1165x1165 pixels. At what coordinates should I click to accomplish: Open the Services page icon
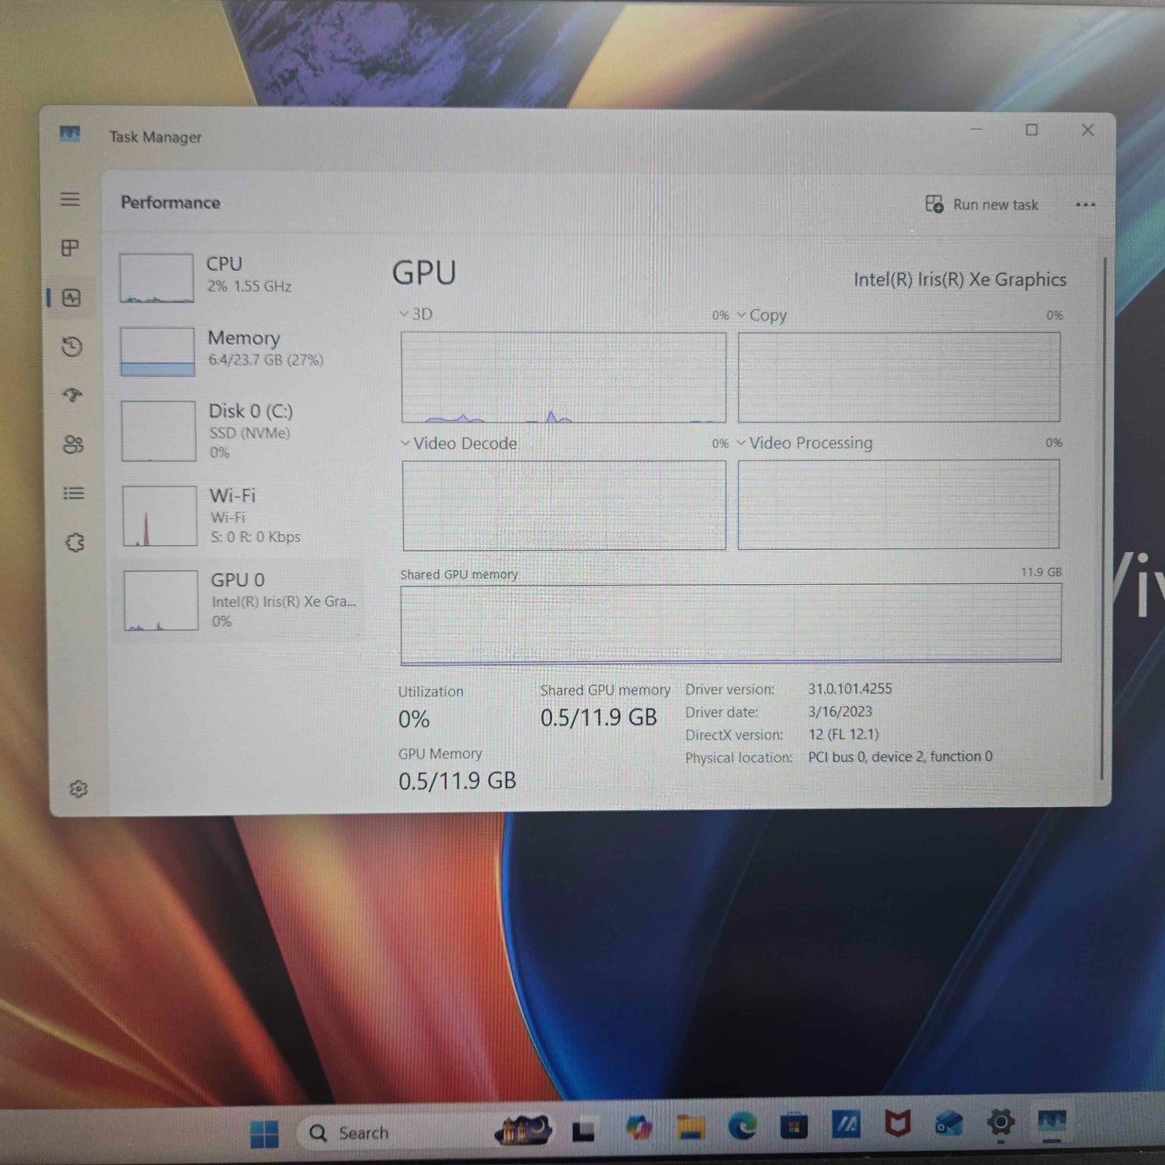[x=75, y=542]
